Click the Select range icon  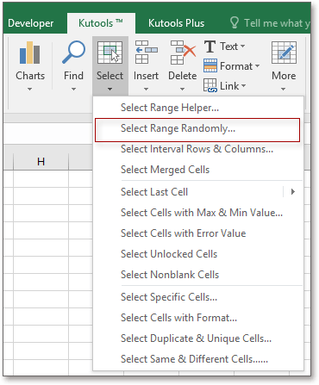109,52
